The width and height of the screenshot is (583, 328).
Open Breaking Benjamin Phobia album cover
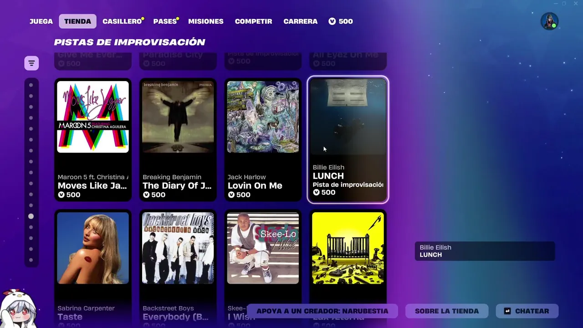click(178, 117)
